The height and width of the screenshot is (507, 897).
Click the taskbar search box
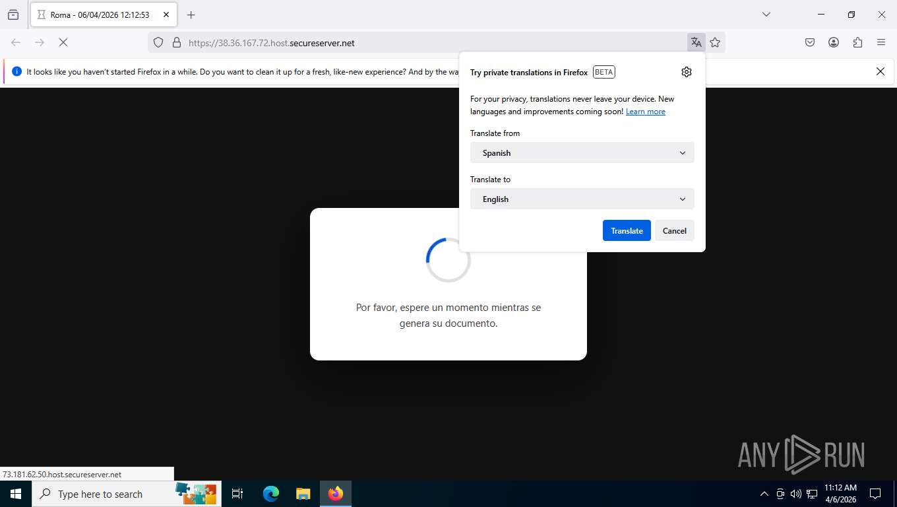click(x=127, y=494)
